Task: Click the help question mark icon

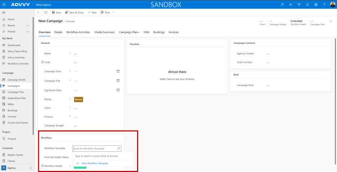Action: coord(324,4)
